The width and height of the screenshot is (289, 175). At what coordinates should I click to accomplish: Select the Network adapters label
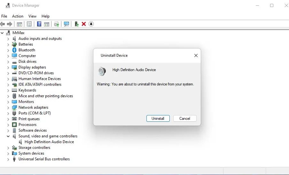(33, 107)
